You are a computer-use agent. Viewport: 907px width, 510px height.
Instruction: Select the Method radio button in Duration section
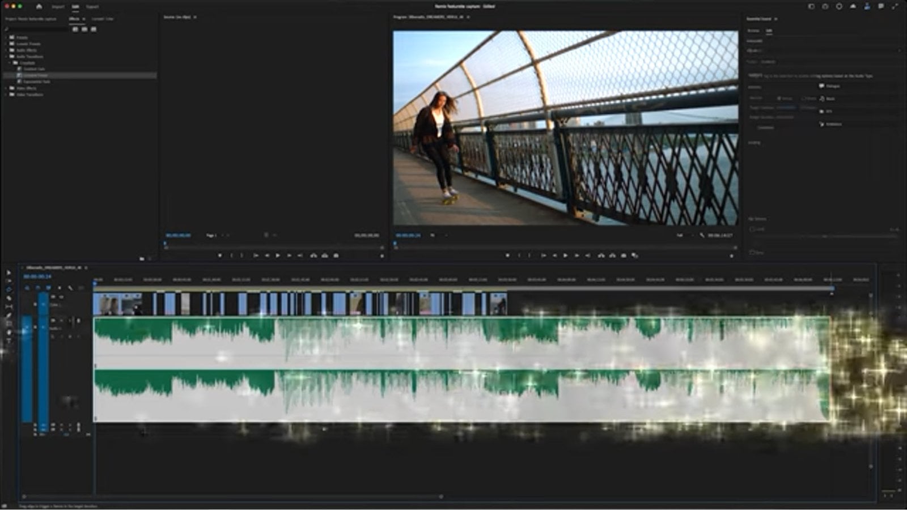tap(779, 98)
